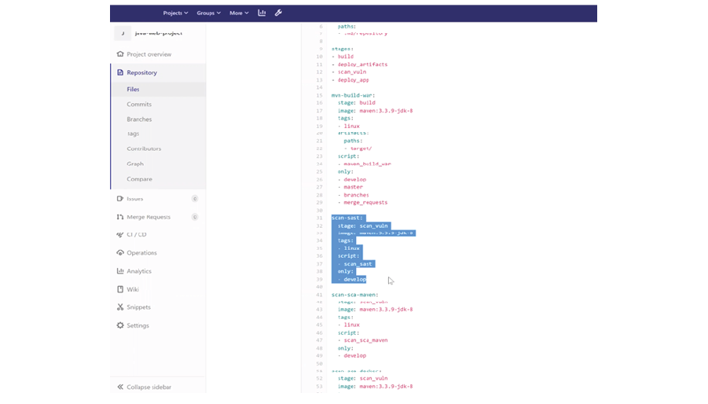The image size is (708, 404).
Task: Click 'target/' path on line 22
Action: coord(361,149)
